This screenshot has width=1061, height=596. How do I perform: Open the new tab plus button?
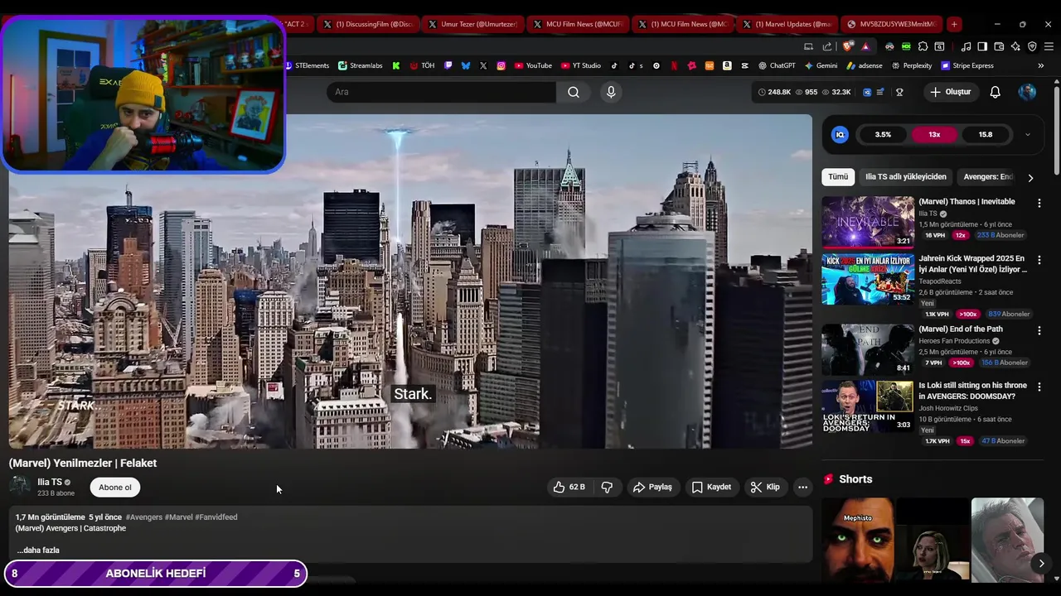pos(954,24)
